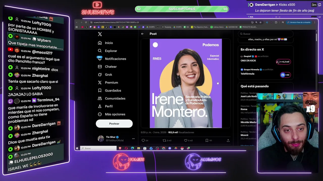Screen dimensions: 323x181
Task: Like the post with the heart icon
Action: 185,141
